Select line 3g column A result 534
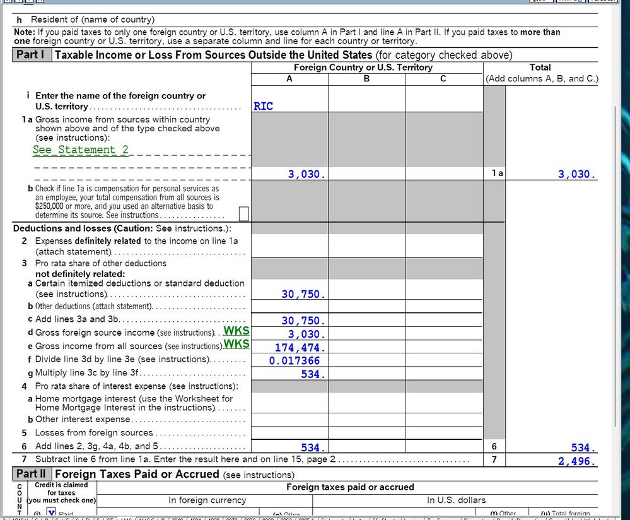630x520 pixels. [289, 374]
